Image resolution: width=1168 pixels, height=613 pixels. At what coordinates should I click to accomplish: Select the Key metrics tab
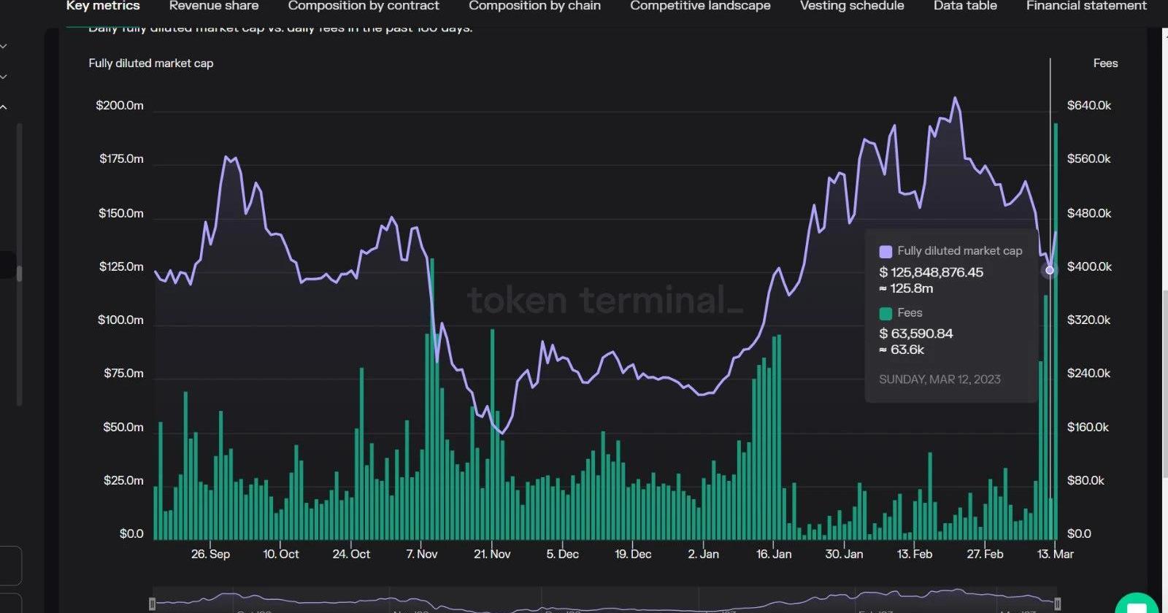tap(103, 6)
